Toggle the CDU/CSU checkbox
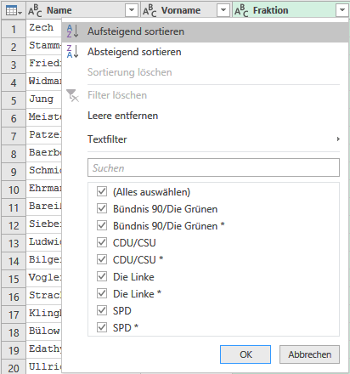Image resolution: width=350 pixels, height=374 pixels. coord(102,242)
